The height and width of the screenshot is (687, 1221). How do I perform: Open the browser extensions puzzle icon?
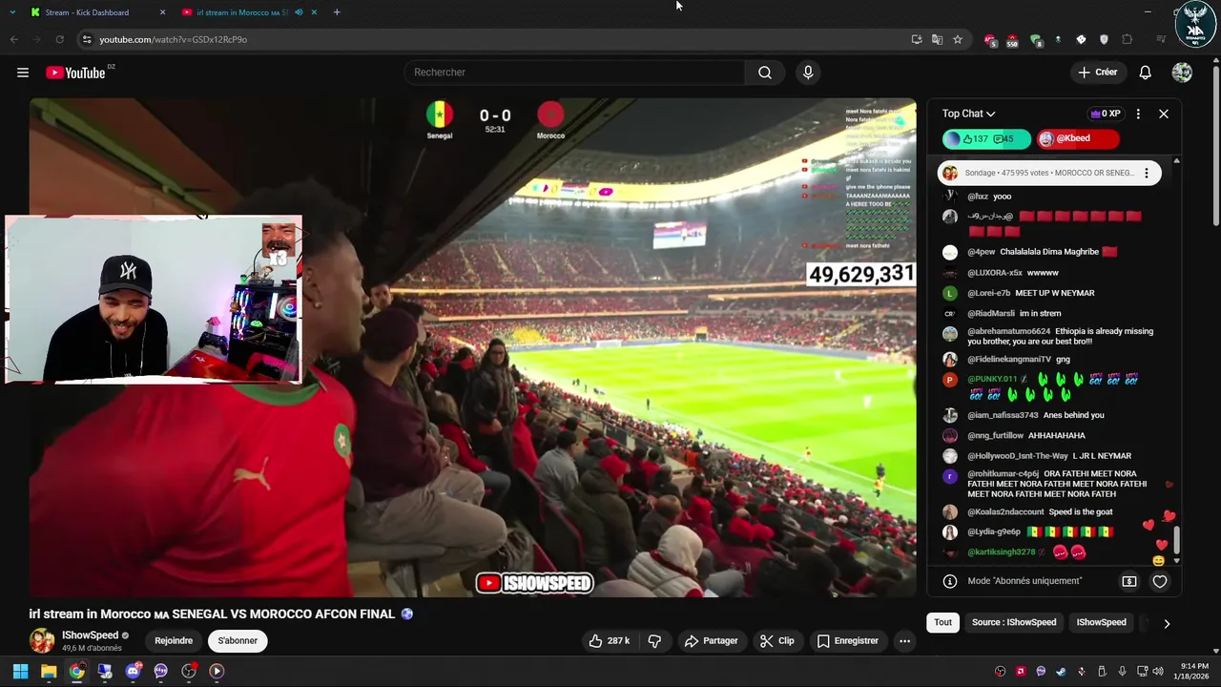coord(1128,39)
